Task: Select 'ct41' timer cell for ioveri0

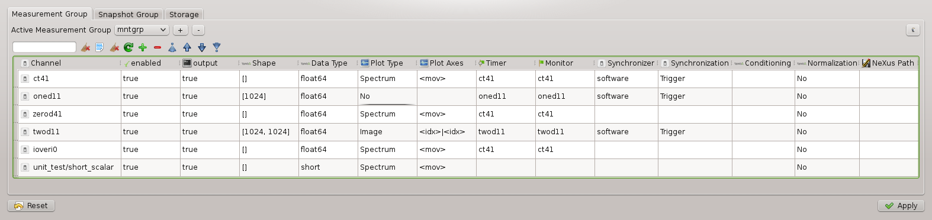Action: (506, 150)
